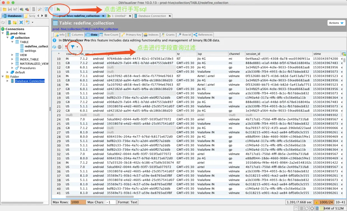Click reload icon in Databases tree toolbar

(3, 22)
